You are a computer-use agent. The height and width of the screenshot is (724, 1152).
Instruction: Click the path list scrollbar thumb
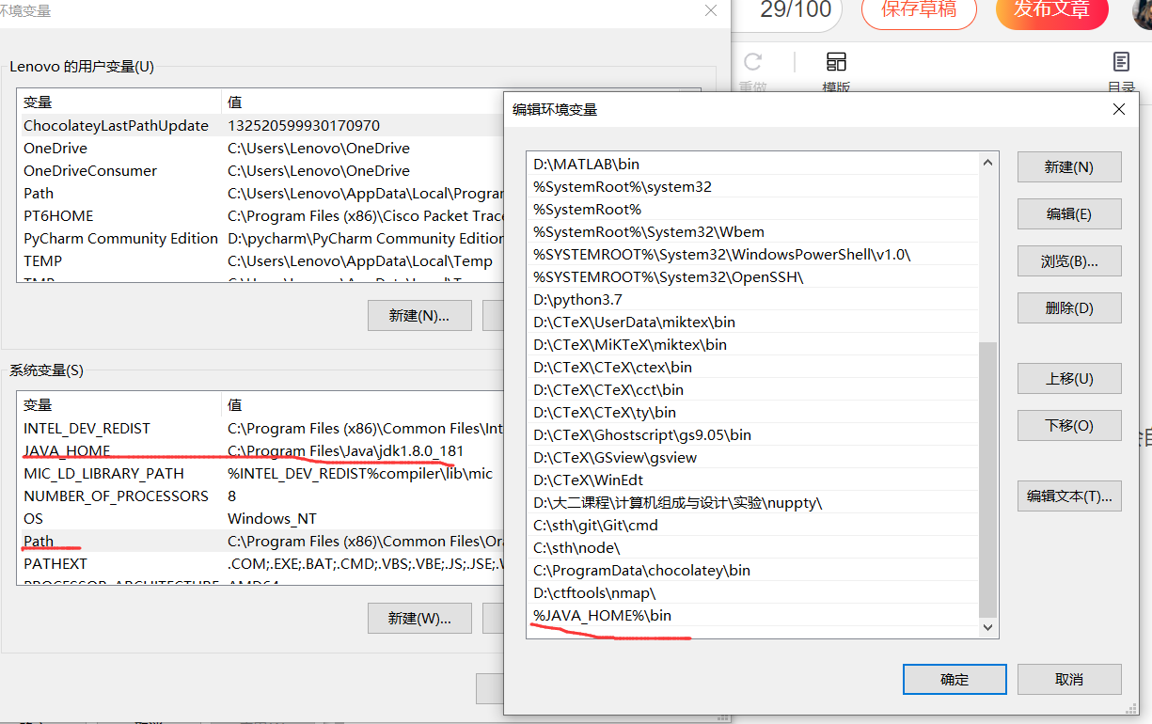click(987, 480)
